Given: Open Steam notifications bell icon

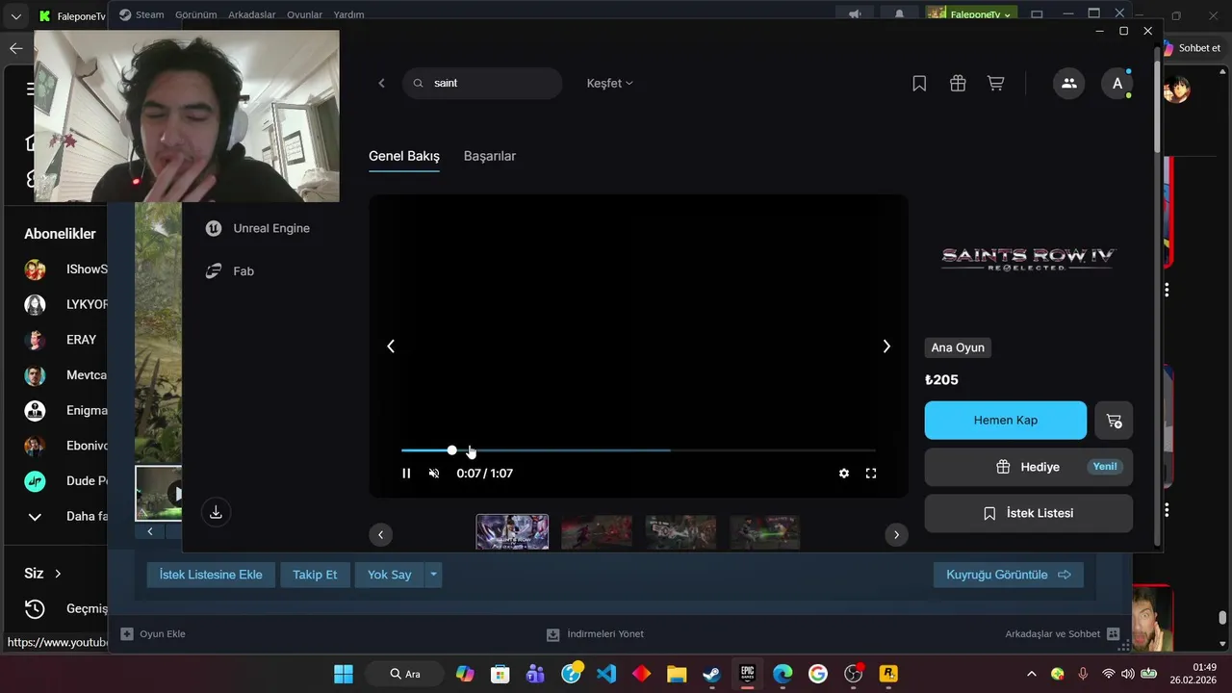Looking at the screenshot, I should tap(900, 14).
